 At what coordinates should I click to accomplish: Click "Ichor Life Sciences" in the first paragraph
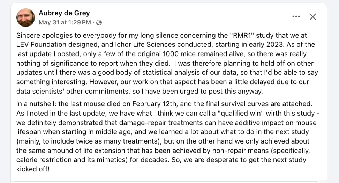point(145,44)
